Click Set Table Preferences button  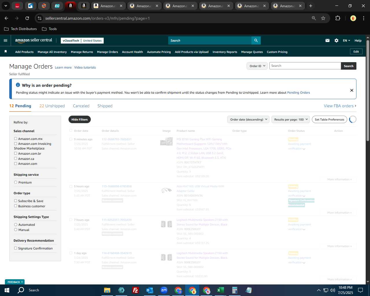pyautogui.click(x=330, y=119)
